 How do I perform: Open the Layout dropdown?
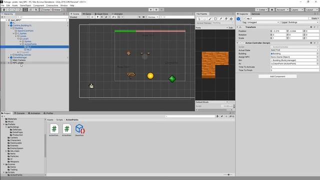pos(311,9)
